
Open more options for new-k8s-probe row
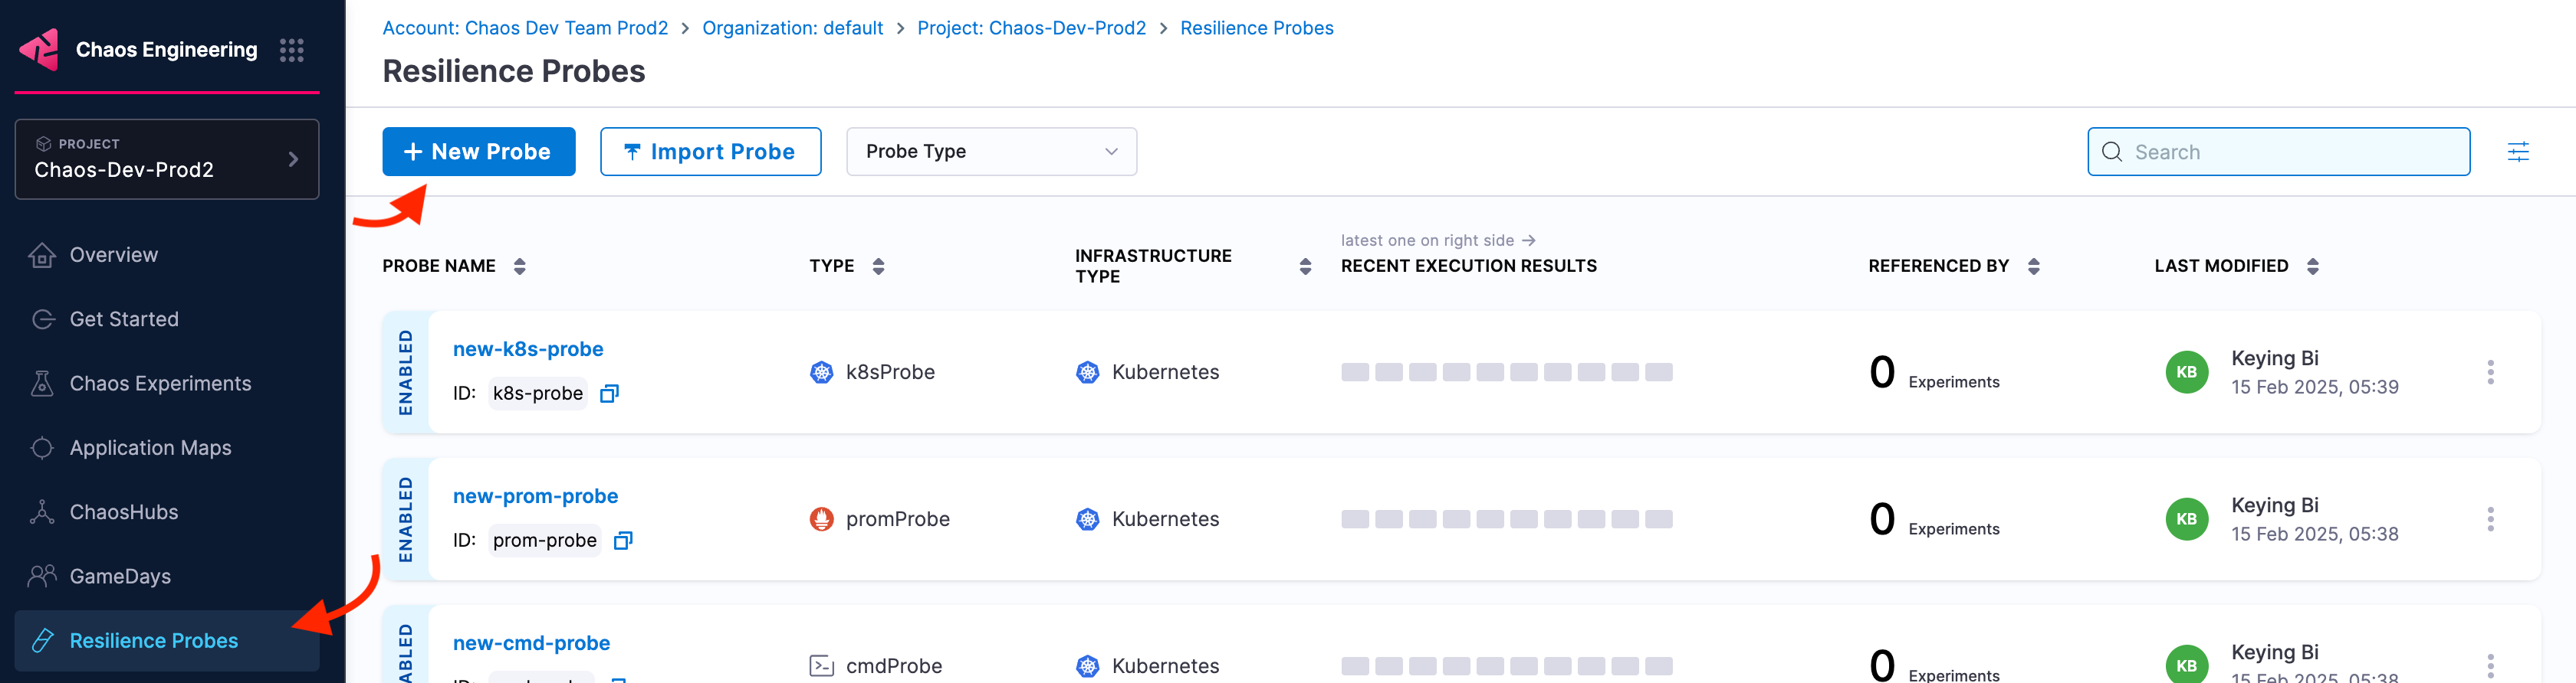2490,372
